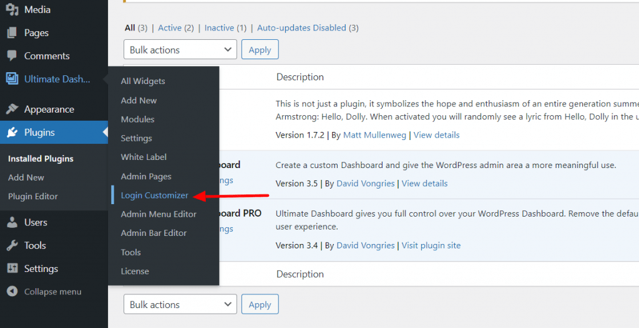Open Settings in flyout menu
Screen dimensions: 639x328
click(136, 138)
